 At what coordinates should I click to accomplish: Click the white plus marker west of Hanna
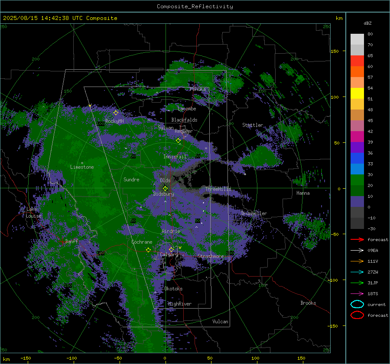pyautogui.click(x=245, y=174)
